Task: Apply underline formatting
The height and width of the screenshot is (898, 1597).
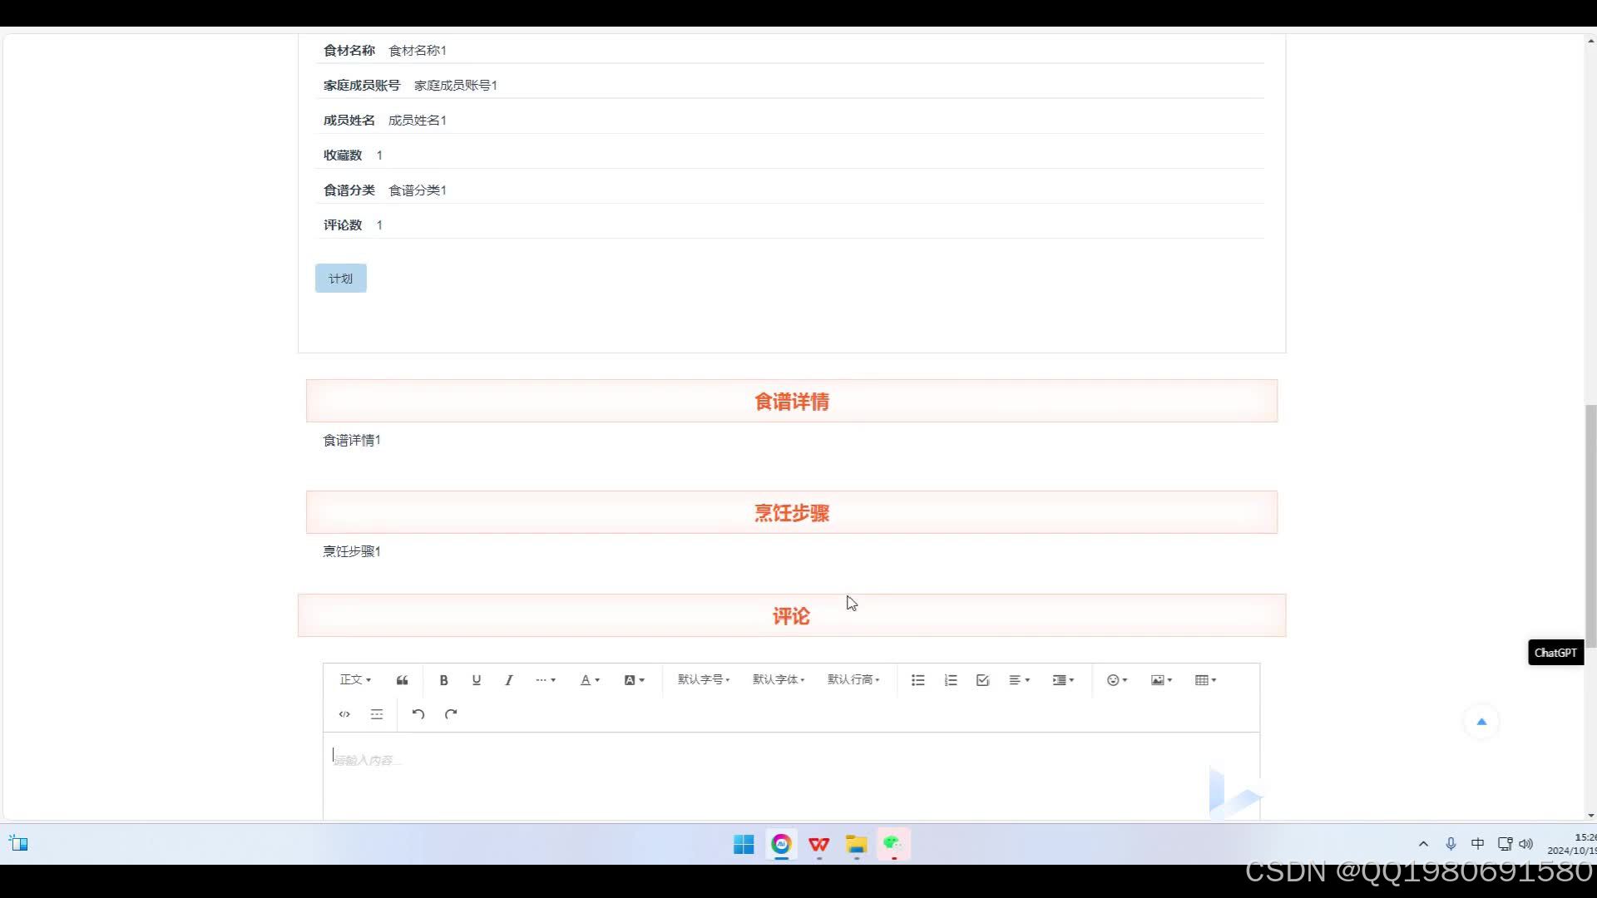Action: click(477, 680)
